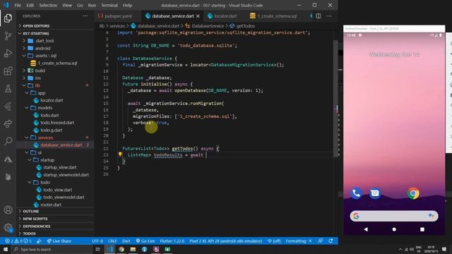
Task: Show errors and warnings in the status bar
Action: click(18, 241)
